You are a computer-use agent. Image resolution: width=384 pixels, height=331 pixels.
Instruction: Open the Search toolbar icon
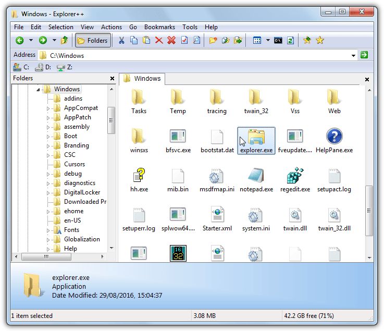(x=196, y=40)
